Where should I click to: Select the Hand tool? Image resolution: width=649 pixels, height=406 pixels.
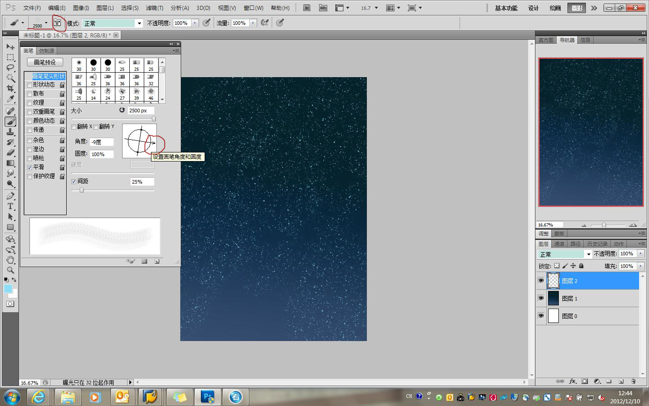10,260
